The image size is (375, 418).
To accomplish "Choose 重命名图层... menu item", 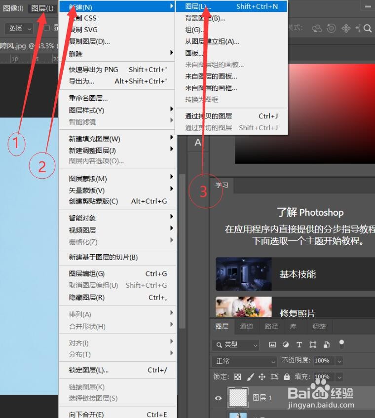I will pos(117,98).
